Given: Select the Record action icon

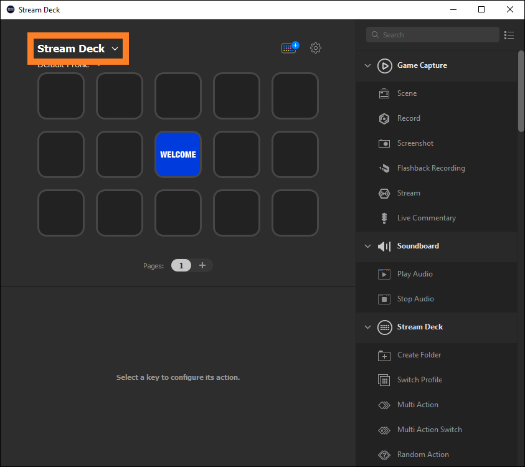Looking at the screenshot, I should pos(384,118).
